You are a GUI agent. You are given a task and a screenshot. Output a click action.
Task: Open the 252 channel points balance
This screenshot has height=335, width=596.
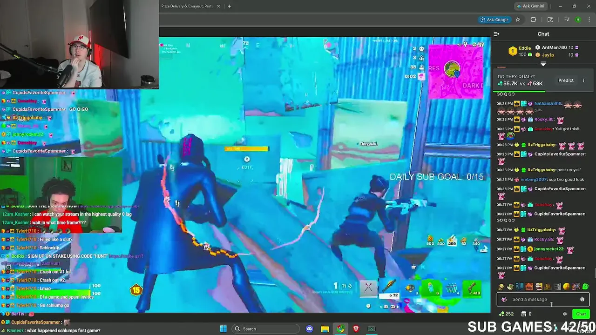(506, 314)
